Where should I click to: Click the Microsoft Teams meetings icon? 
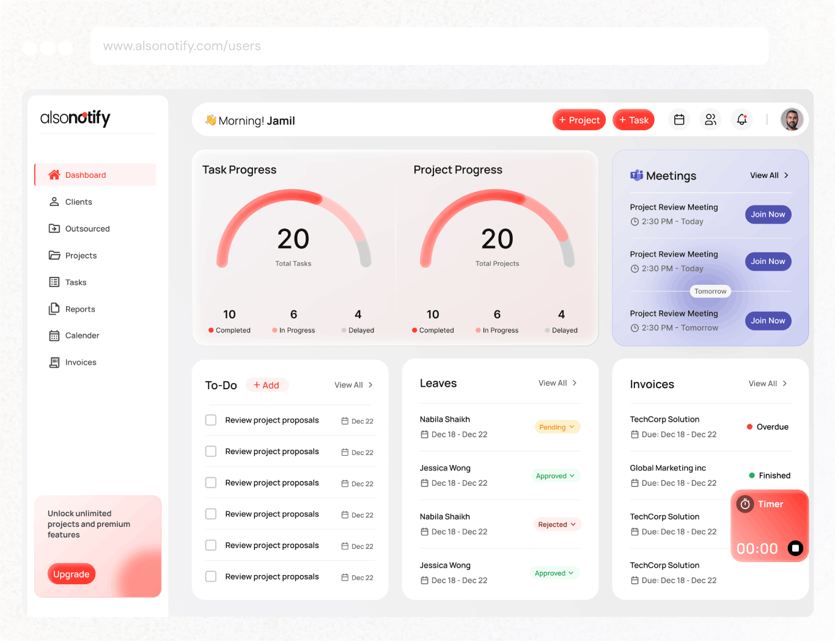(x=636, y=175)
